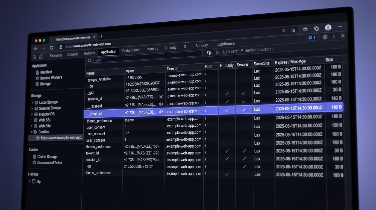Select the tokent_id cookie name

tap(92, 153)
